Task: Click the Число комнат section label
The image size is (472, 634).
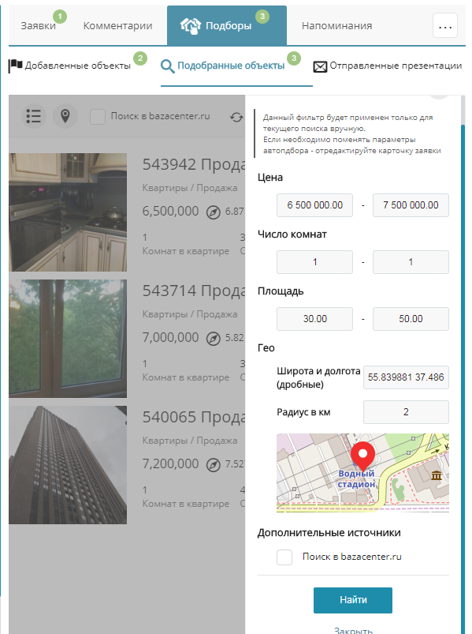Action: pyautogui.click(x=292, y=234)
